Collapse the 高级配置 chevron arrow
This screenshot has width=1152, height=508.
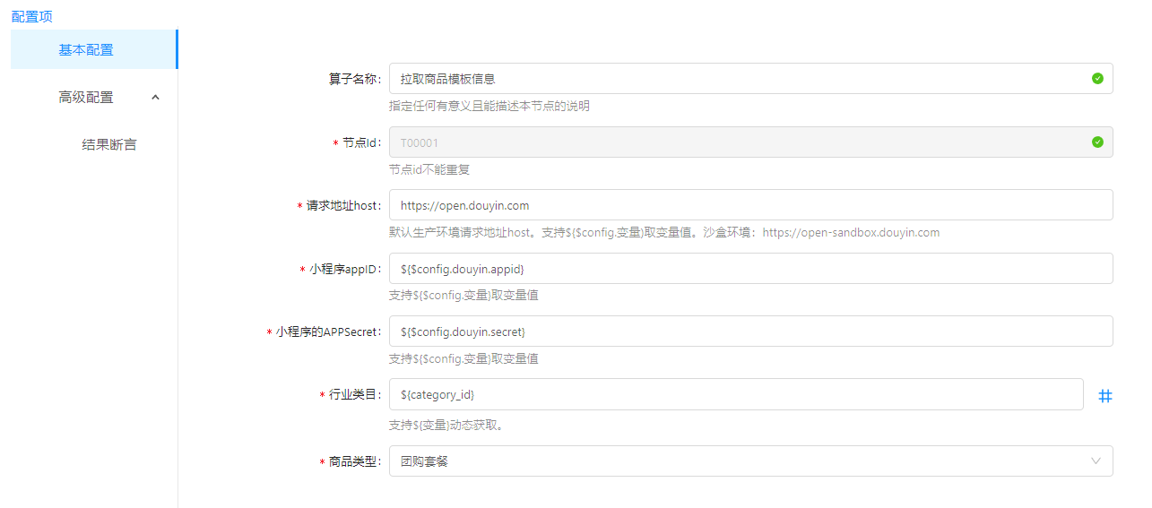155,98
